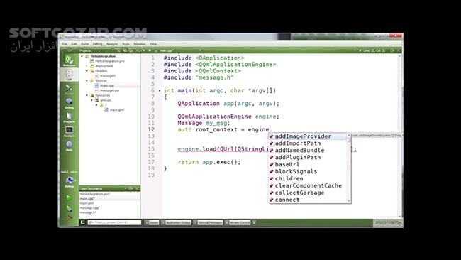Viewport: 461px width, 260px height.
Task: Choose addNamedBundle from completion list
Action: click(308, 151)
